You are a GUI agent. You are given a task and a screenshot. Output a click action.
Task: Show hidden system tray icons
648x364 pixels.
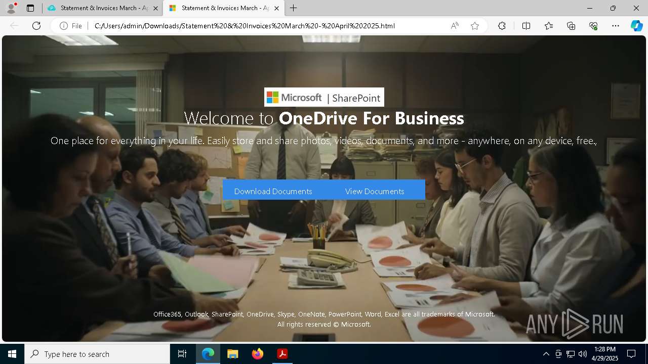(x=546, y=354)
